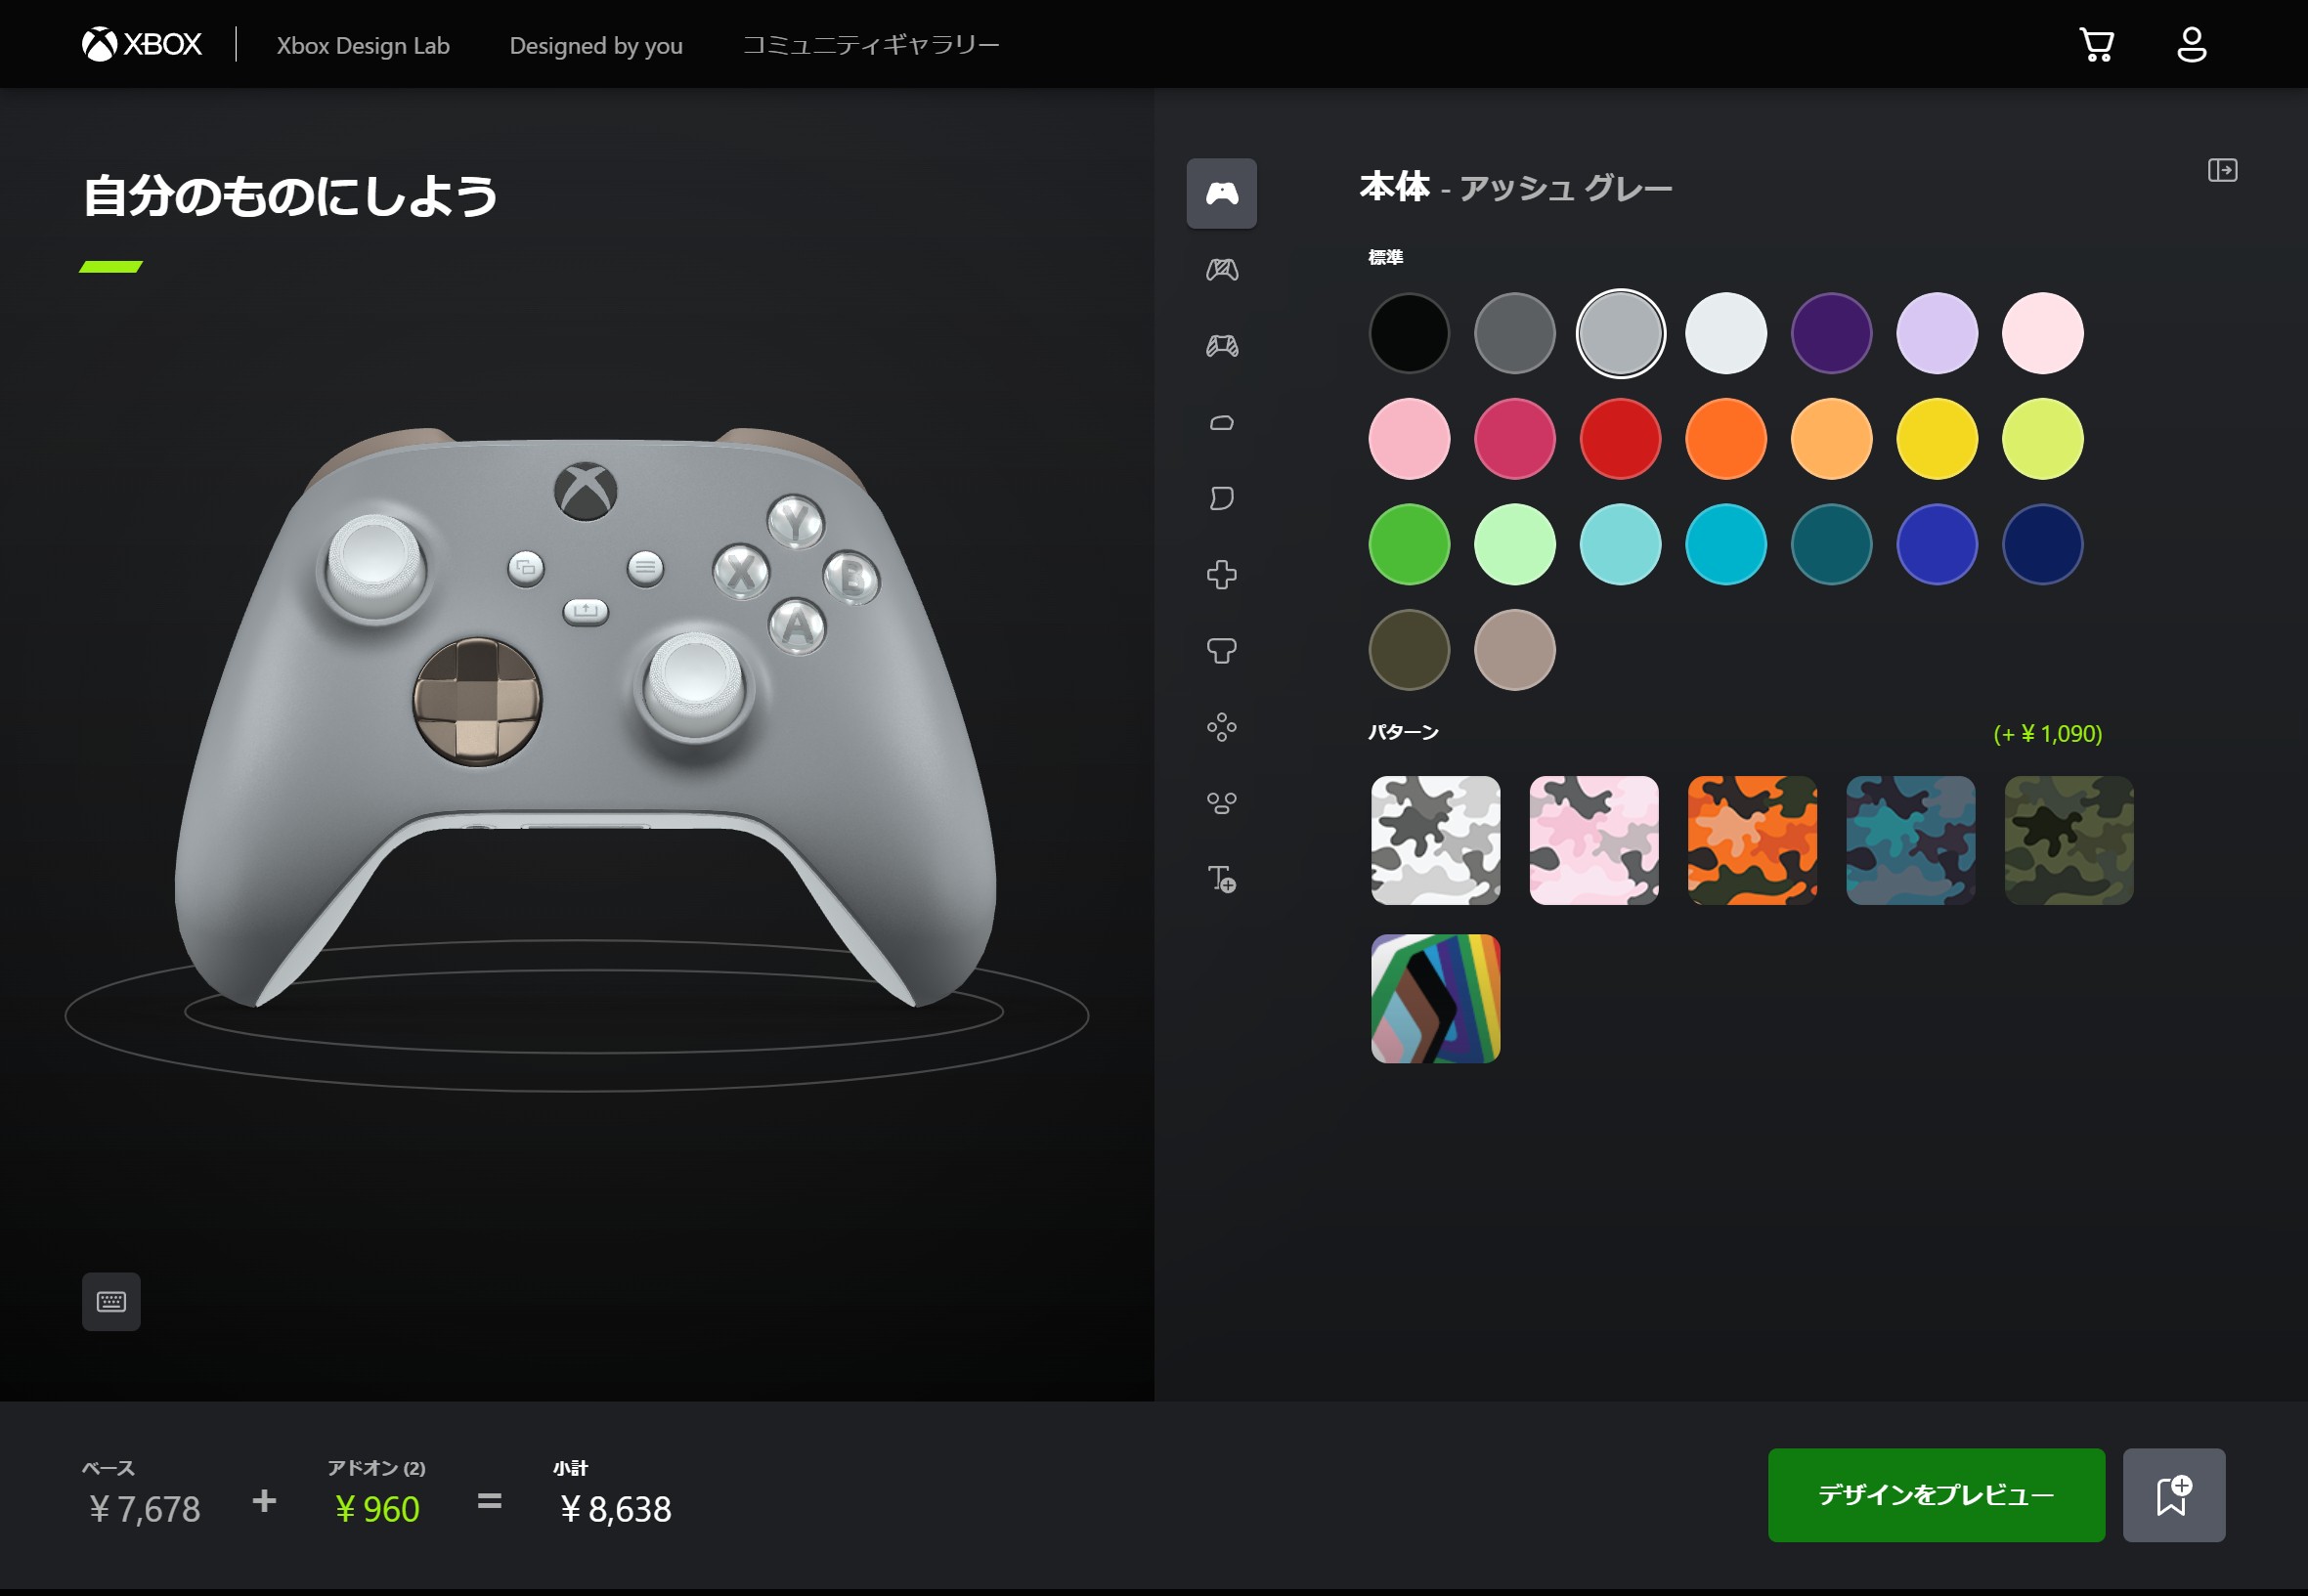Go to Designed by you page

pyautogui.click(x=596, y=45)
